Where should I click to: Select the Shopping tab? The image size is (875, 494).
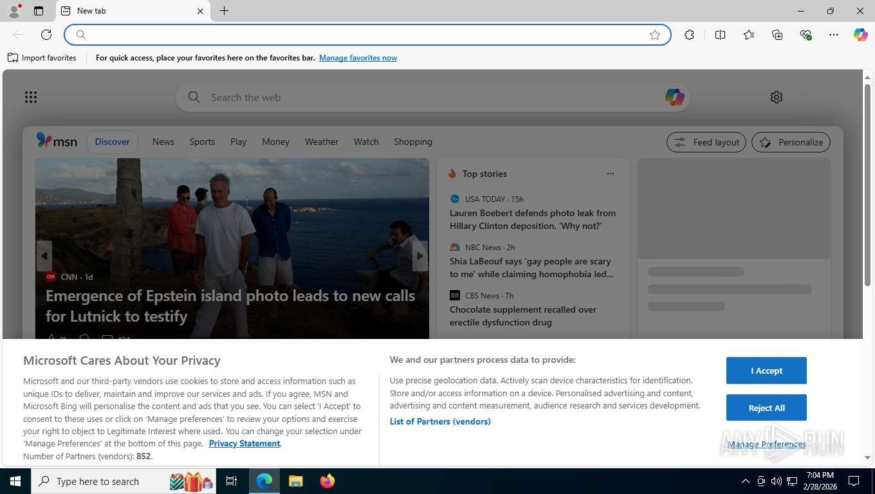(x=413, y=142)
